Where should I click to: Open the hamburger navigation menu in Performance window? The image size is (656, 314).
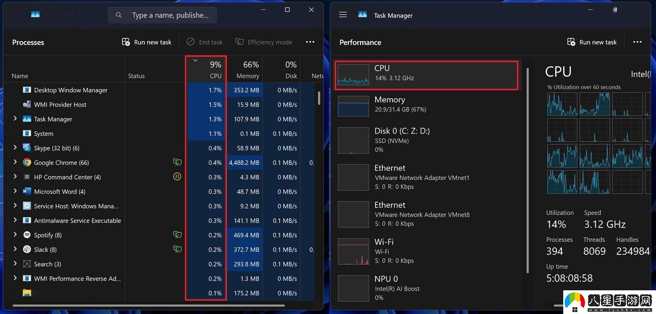pos(343,15)
